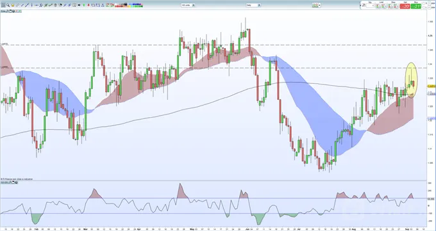
Task: Click the 'May' label on the date axis
Action: (192, 229)
